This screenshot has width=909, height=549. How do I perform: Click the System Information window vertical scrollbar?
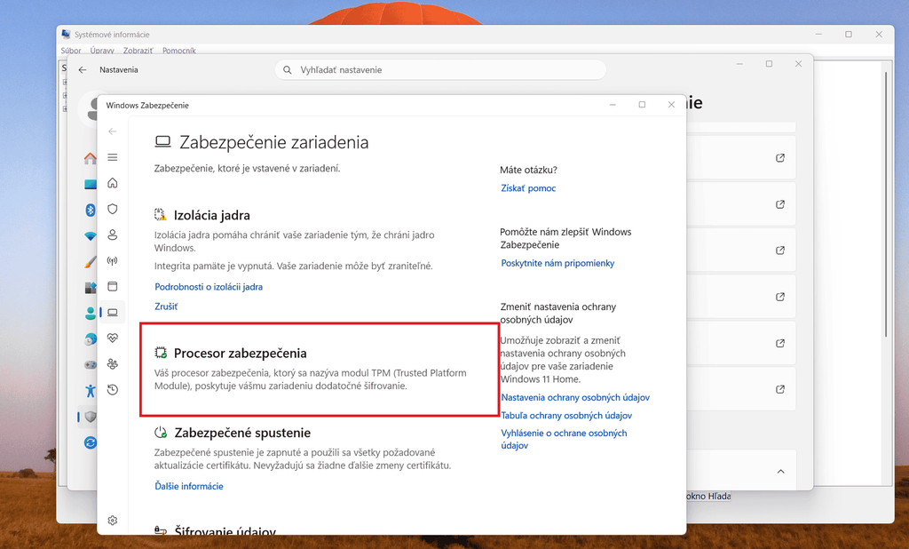886,203
